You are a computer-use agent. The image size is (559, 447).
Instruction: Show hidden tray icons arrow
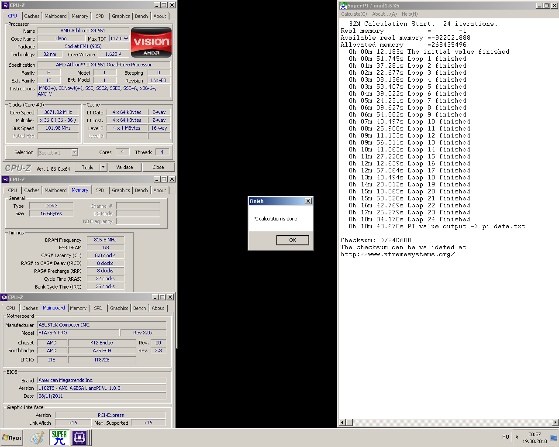tap(517, 437)
